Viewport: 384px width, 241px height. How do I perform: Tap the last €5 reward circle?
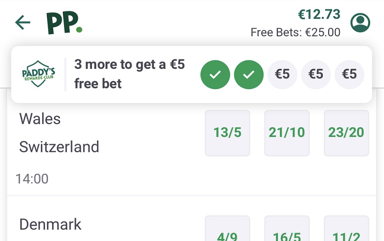(349, 75)
